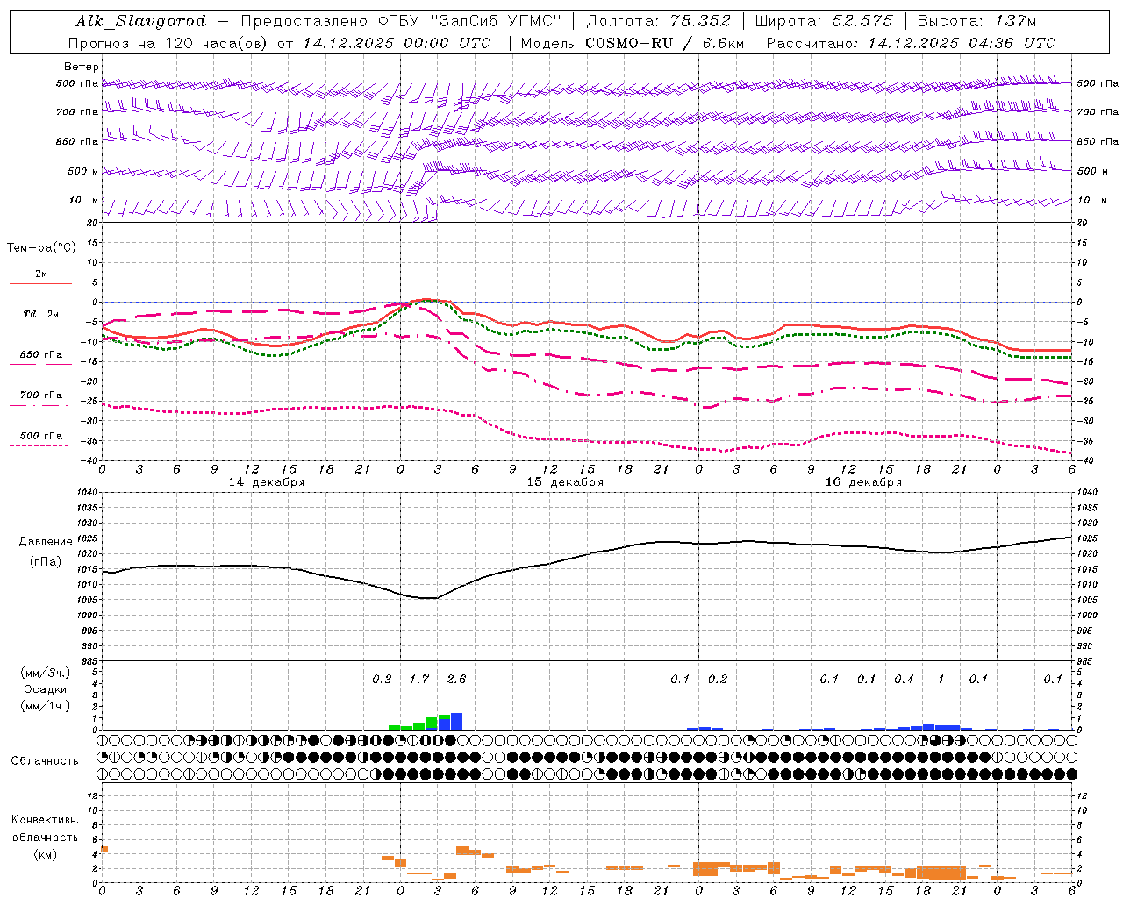Screen dimensions: 1123x898
Task: Click the Alk_Slavgorod station title
Action: pos(141,21)
